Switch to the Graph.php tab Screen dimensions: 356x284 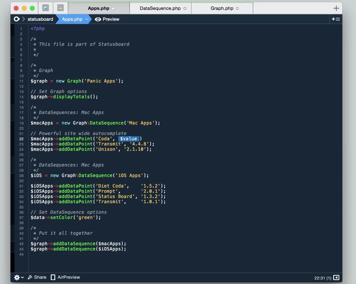[x=222, y=8]
